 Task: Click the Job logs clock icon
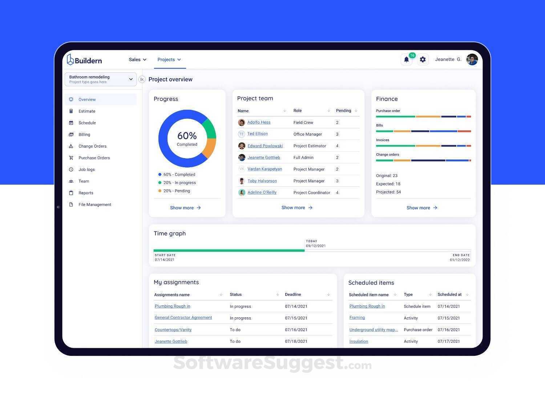pyautogui.click(x=71, y=169)
